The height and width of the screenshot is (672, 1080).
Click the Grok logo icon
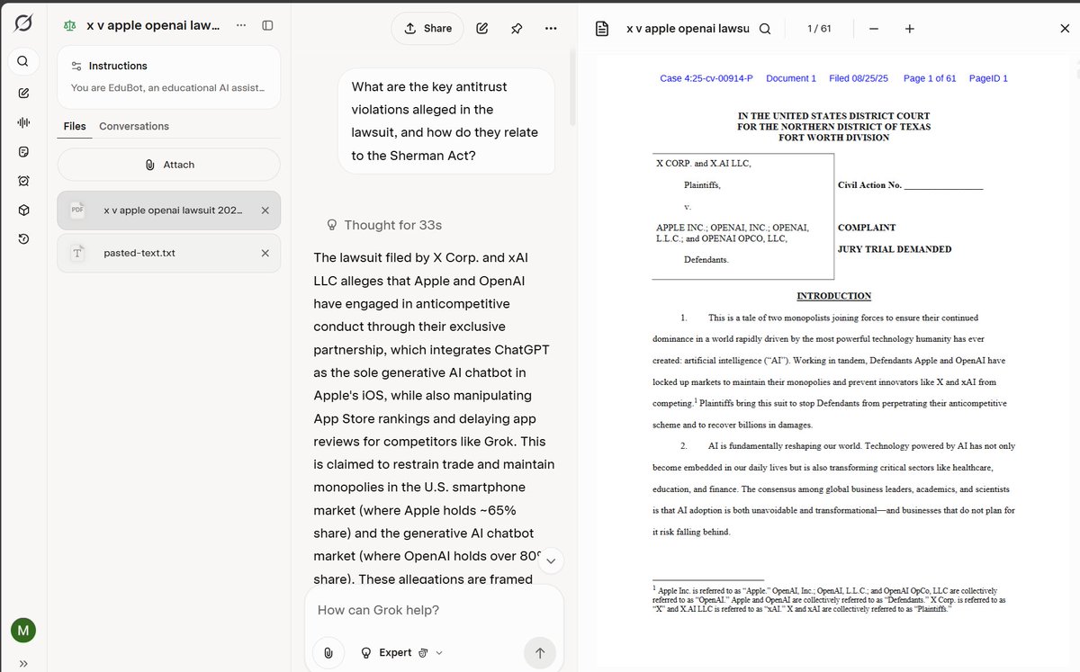tap(23, 22)
